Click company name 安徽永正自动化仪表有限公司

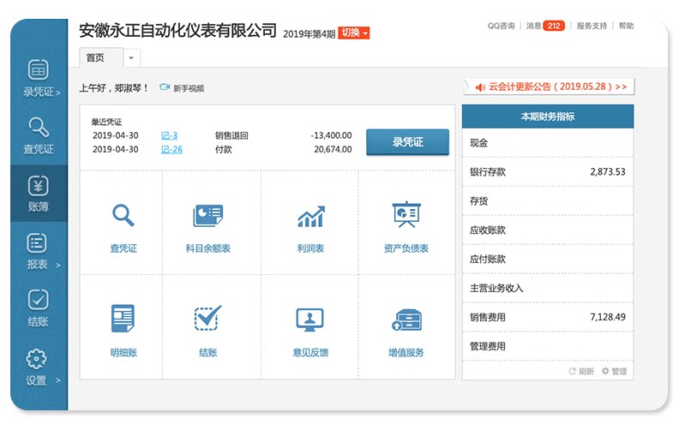(177, 30)
